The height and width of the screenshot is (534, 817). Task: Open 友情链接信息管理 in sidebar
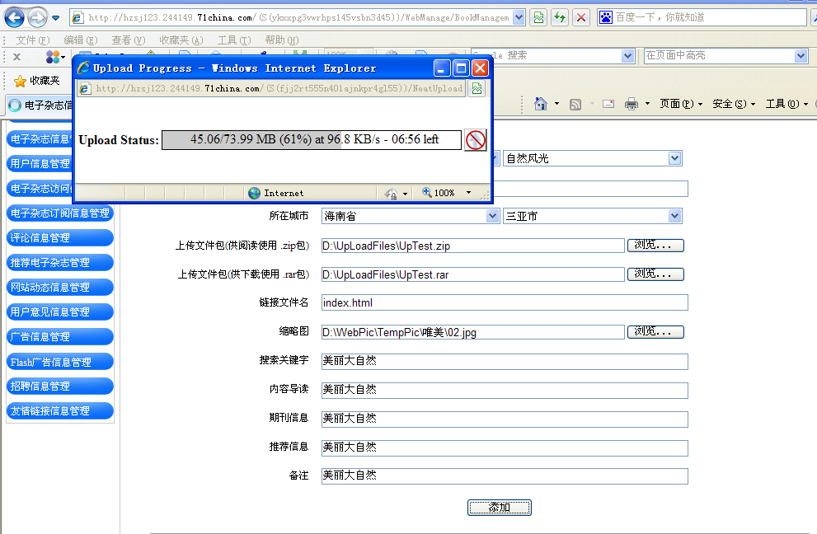point(60,411)
